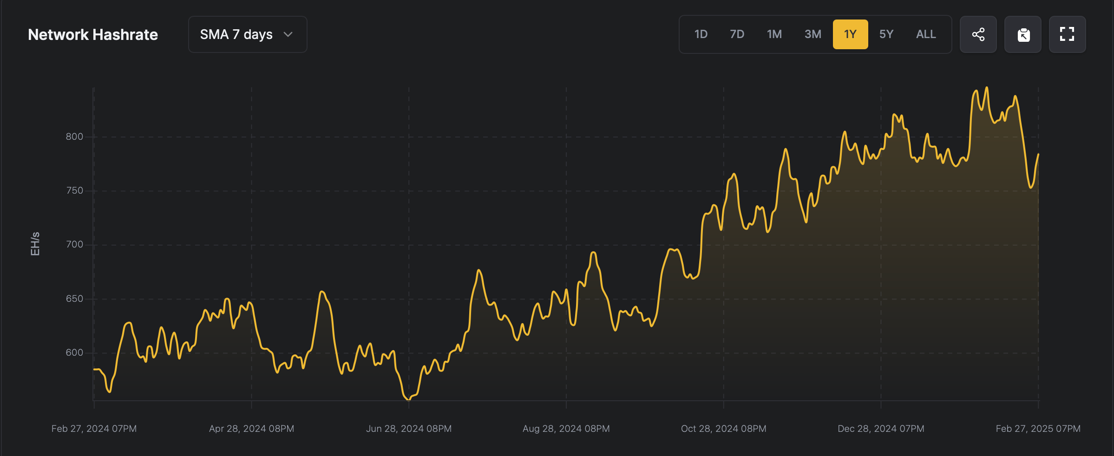Enter fullscreen mode via the expand icon

(1067, 34)
